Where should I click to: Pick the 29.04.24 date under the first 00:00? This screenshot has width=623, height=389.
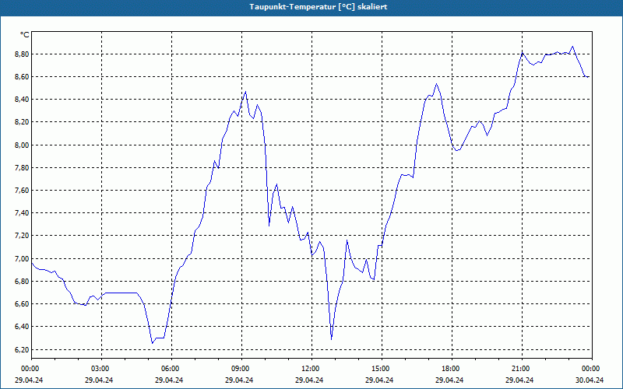tap(29, 380)
